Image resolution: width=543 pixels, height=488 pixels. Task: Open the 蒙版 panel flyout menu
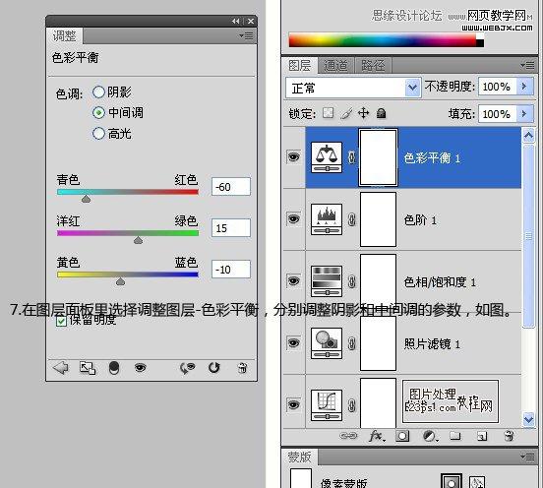click(527, 457)
